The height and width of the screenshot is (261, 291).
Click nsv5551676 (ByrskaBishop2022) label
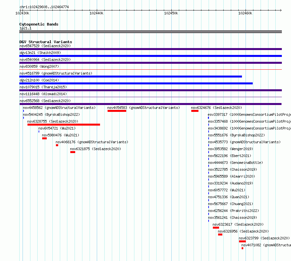pos(236,135)
